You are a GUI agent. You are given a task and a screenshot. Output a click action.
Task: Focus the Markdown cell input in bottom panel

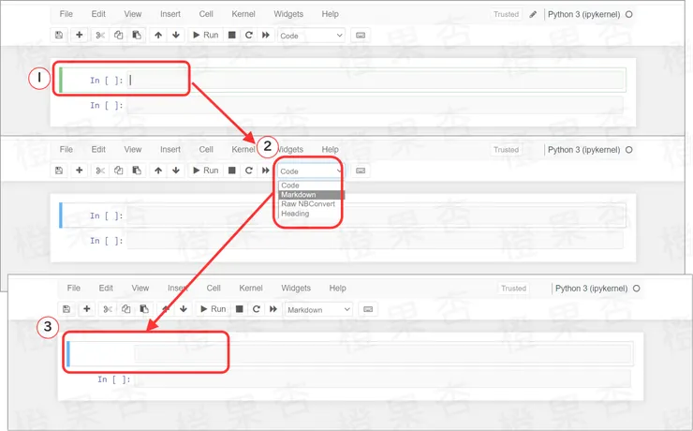[x=383, y=353]
